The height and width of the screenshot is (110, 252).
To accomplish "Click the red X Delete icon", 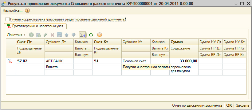I will click(52, 35).
